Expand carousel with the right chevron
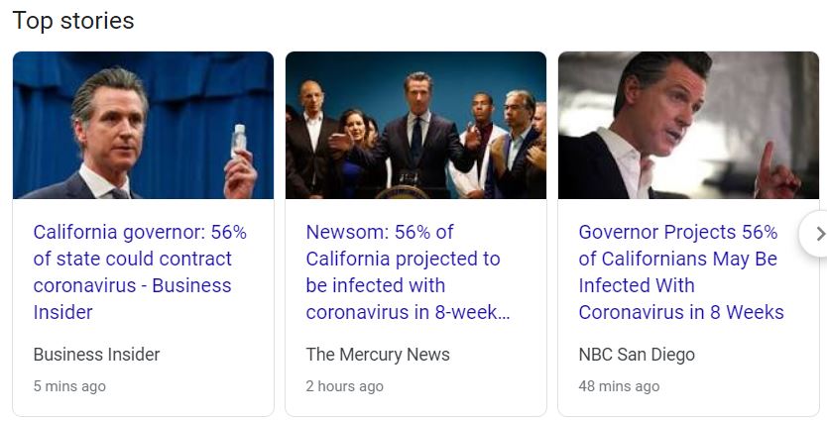This screenshot has width=827, height=421. click(x=818, y=234)
